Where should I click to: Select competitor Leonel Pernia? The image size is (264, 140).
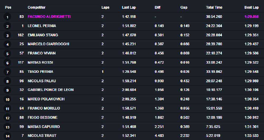42,26
